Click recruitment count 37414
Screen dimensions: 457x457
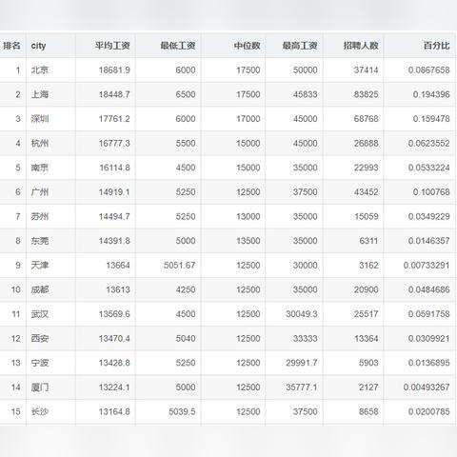click(x=367, y=70)
